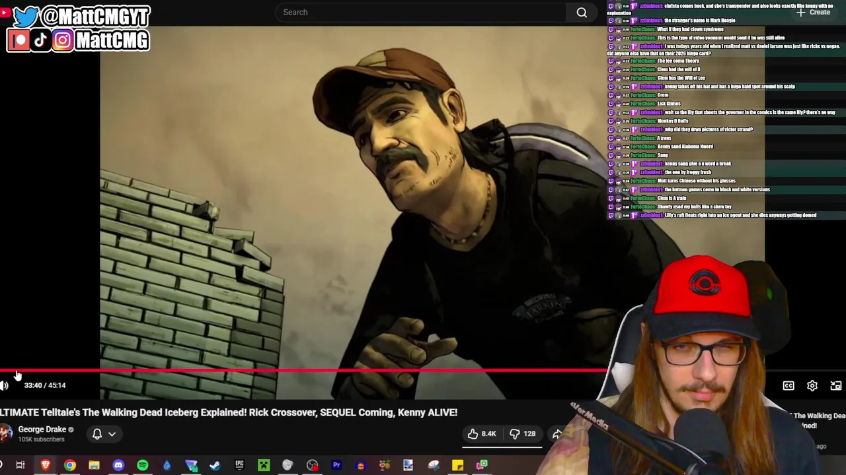Viewport: 846px width, 475px height.
Task: Click the Create button at top right
Action: (814, 12)
